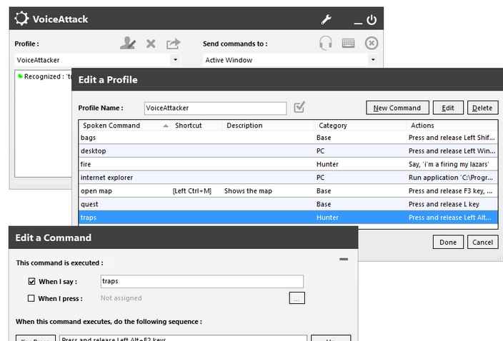Click checkmark icon beside Profile Name field
503x341 pixels.
pos(299,108)
